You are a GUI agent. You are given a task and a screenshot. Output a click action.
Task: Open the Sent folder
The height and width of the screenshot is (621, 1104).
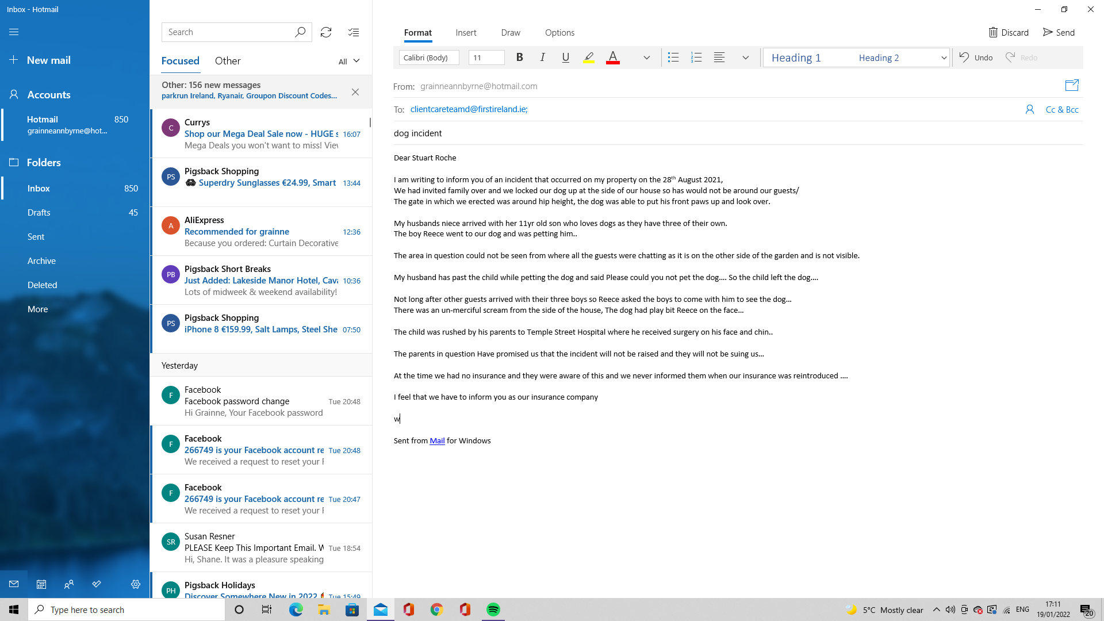point(75,237)
